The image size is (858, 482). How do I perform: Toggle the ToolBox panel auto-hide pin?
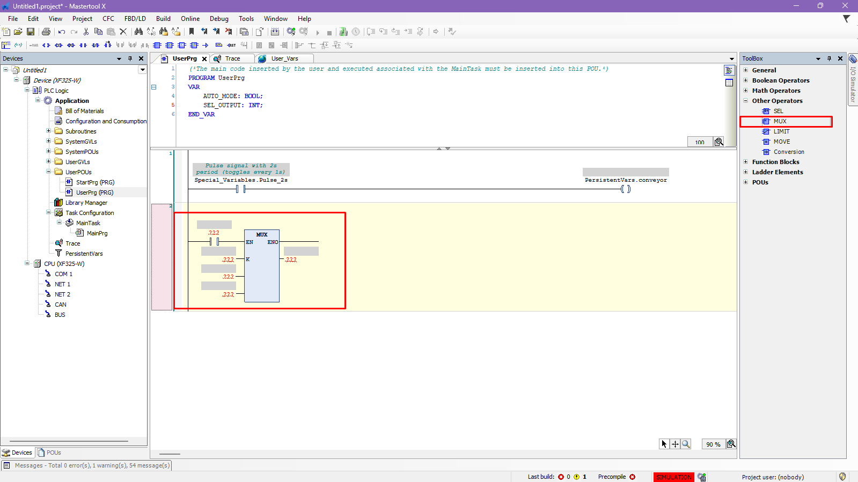[829, 59]
